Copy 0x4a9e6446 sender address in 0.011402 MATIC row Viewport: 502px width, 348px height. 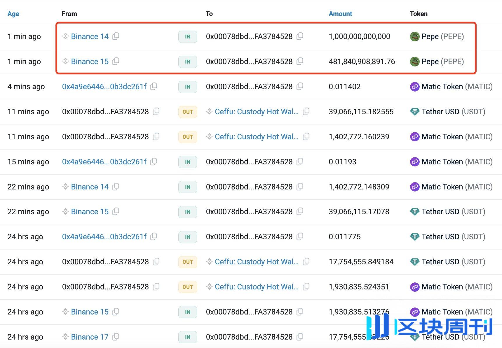coord(154,87)
